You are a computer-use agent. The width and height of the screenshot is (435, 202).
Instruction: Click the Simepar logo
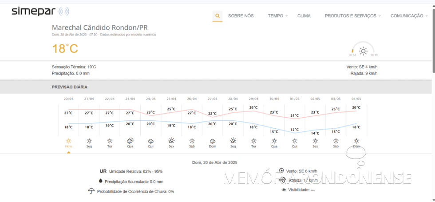coord(40,12)
